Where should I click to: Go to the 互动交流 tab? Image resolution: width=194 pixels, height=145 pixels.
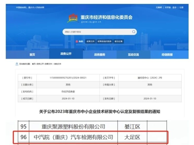[133, 55]
